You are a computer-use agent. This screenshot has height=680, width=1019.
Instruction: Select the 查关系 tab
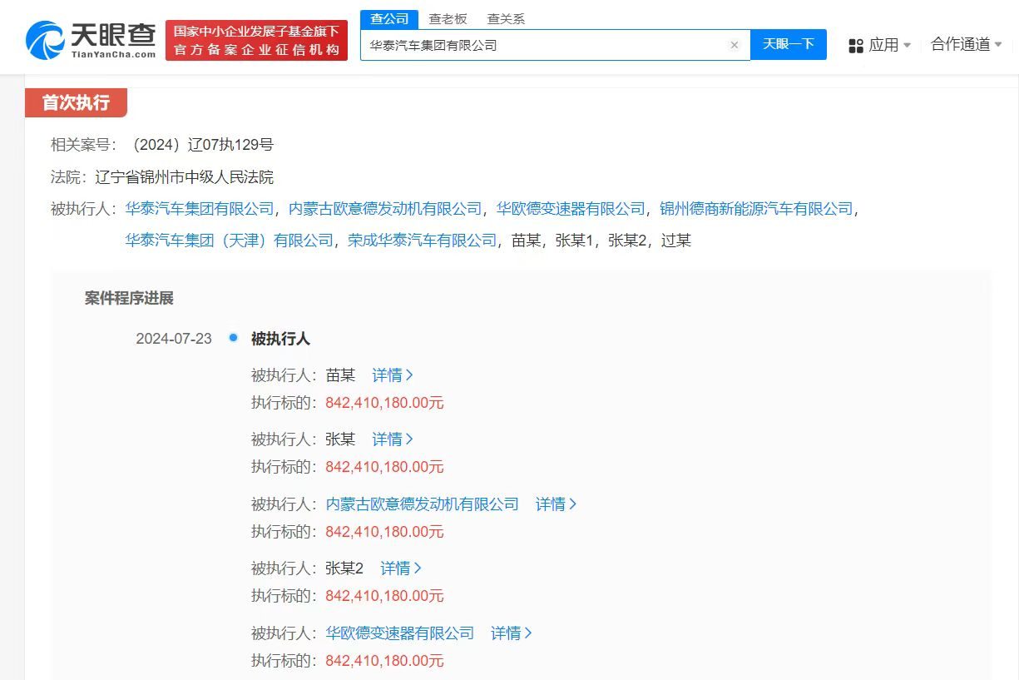click(x=506, y=18)
